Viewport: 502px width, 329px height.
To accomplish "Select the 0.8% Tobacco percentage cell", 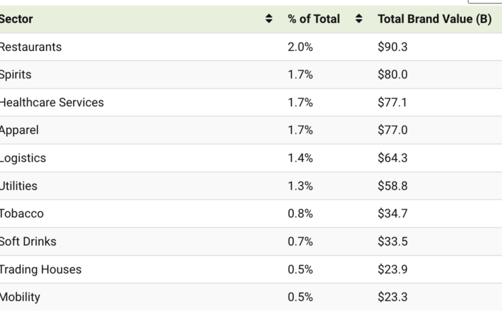I will pos(300,213).
